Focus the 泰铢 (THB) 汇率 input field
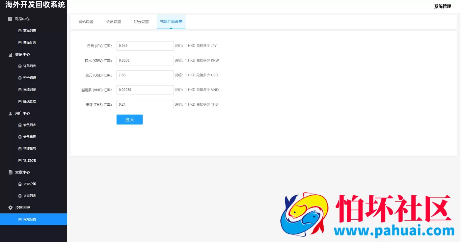Screen dimensions: 461x242 [x=145, y=104]
